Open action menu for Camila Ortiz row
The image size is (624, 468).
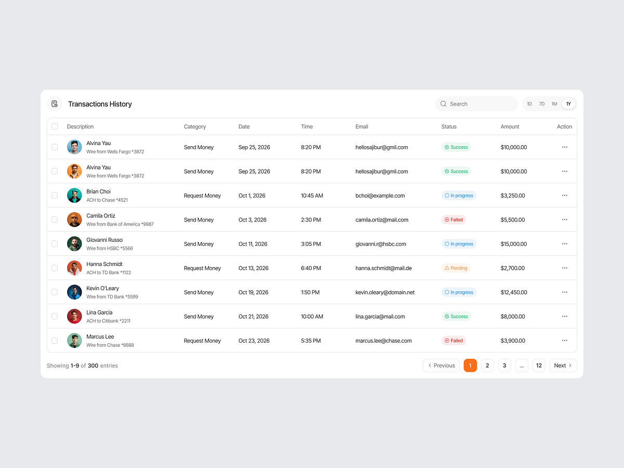(x=565, y=219)
